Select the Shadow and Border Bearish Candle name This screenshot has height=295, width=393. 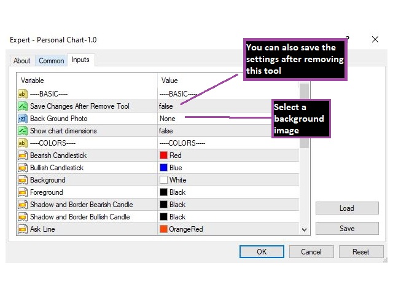(82, 205)
